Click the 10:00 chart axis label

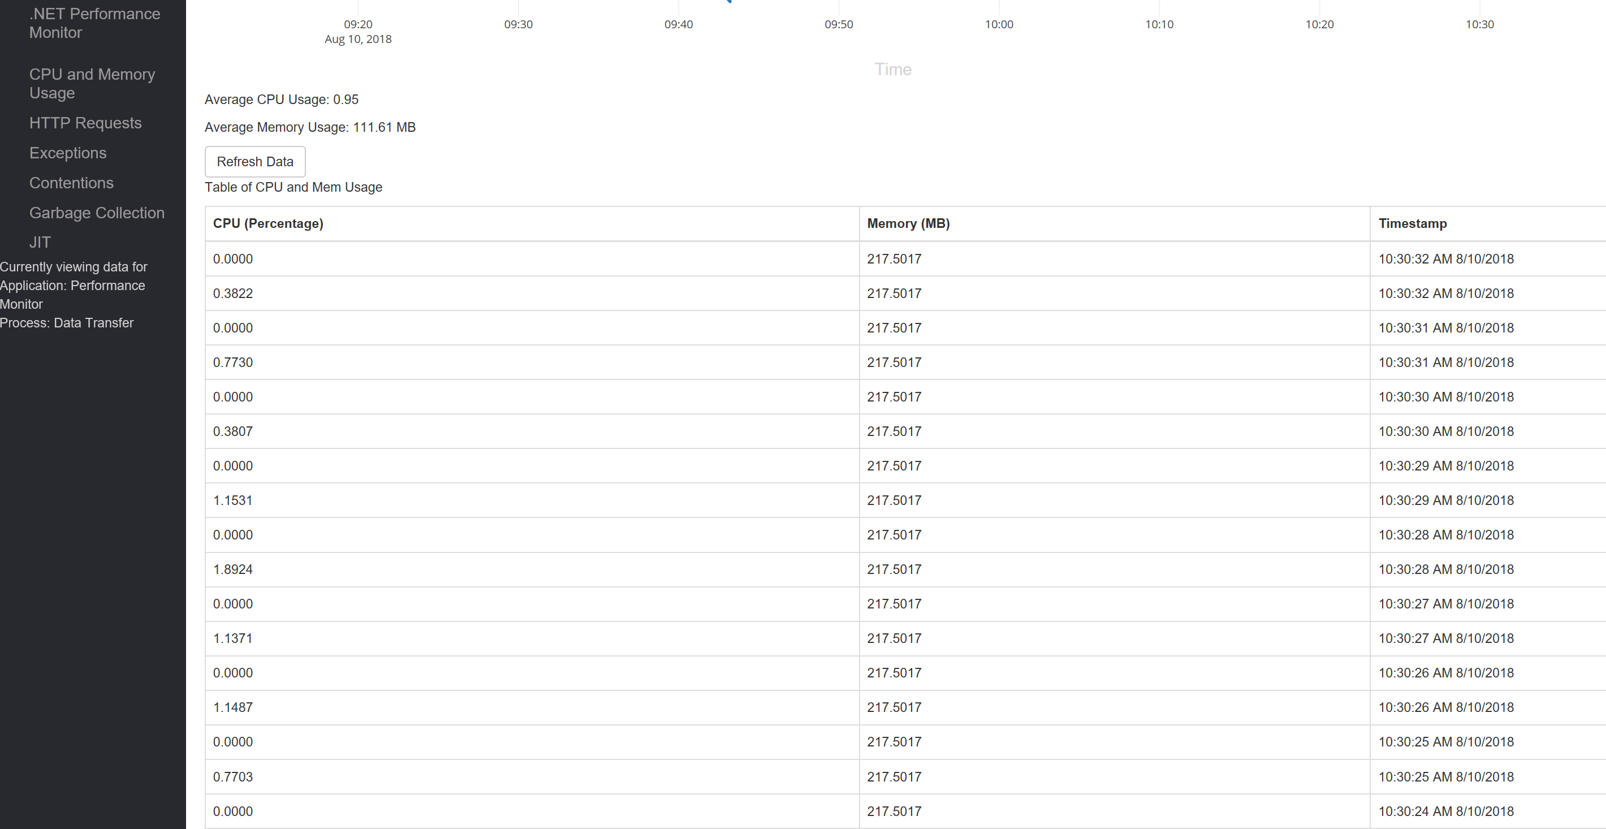click(999, 24)
